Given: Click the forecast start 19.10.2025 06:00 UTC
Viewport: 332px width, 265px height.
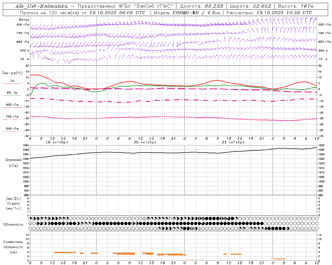Looking at the screenshot, I should coord(117,13).
